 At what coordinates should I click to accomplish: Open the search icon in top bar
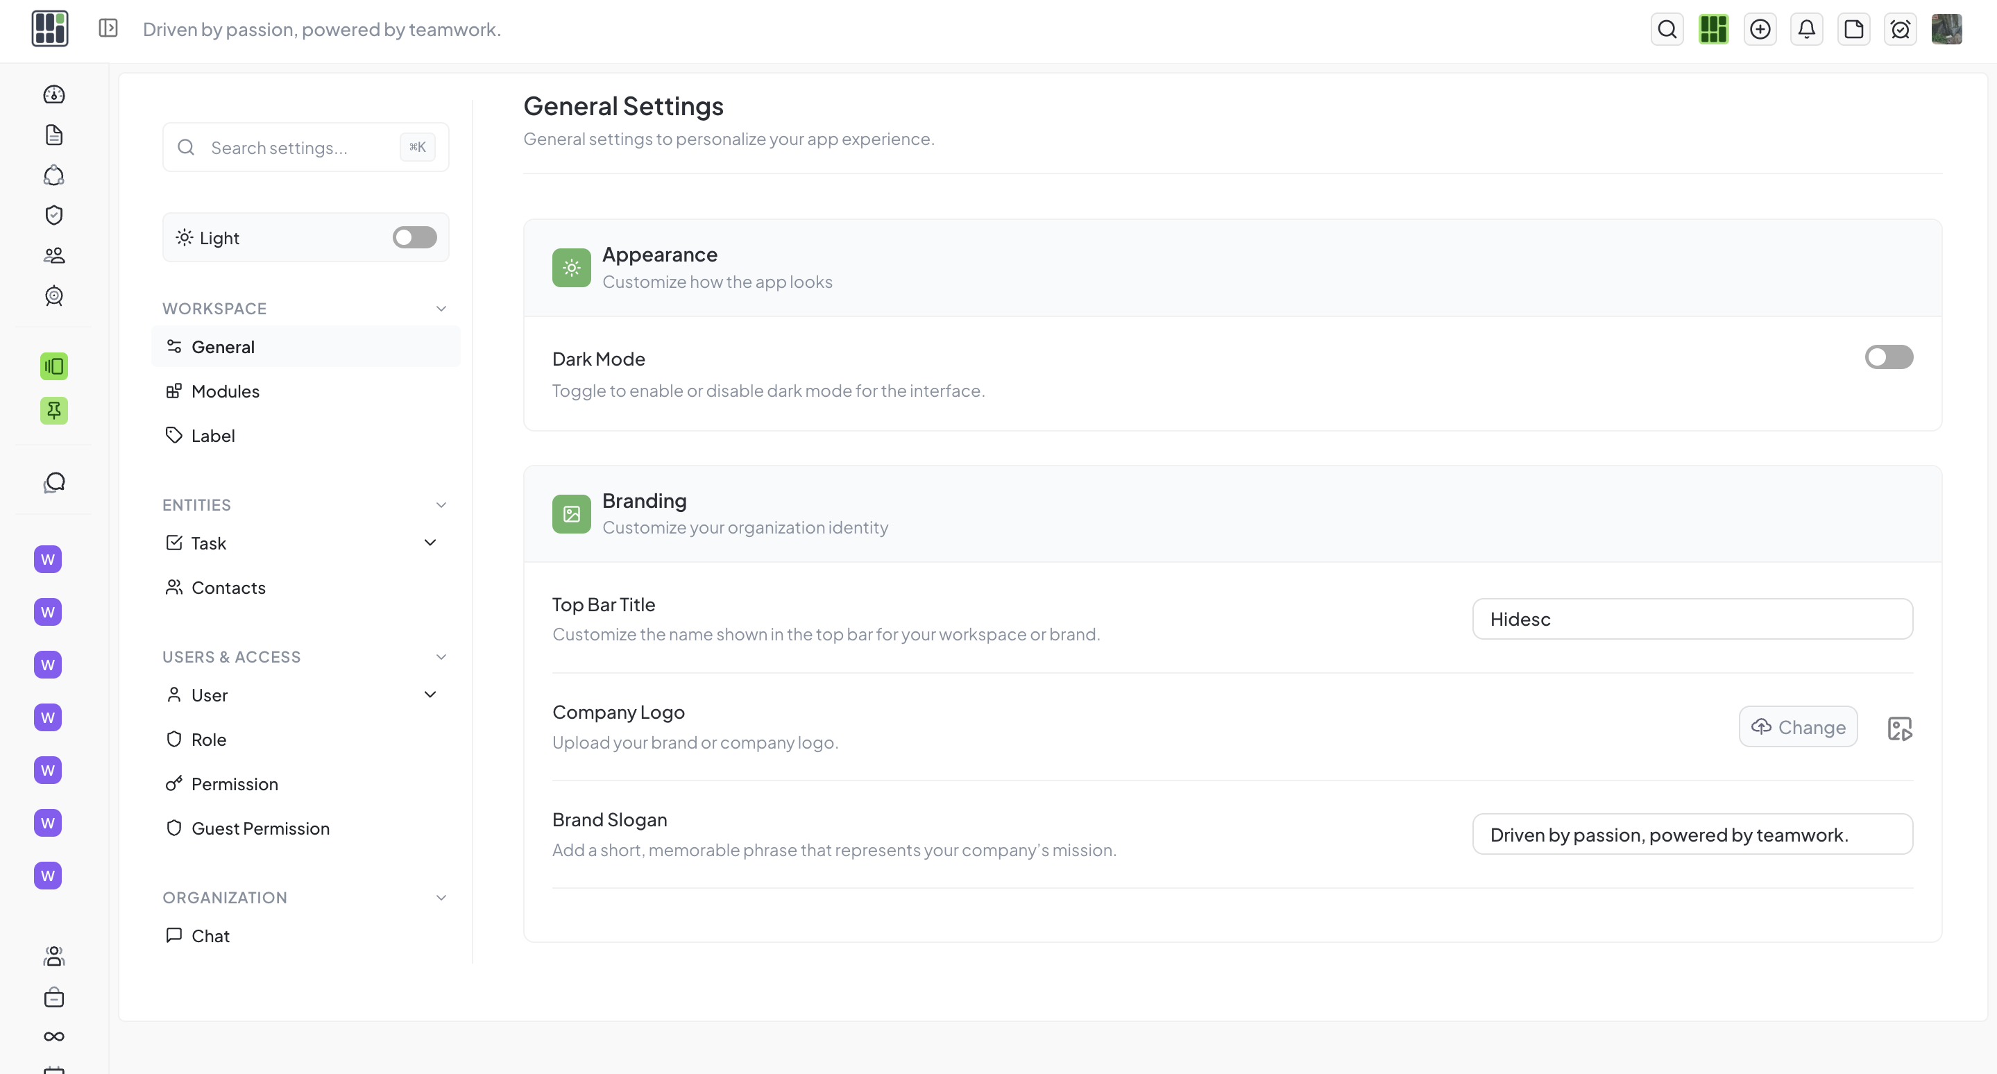coord(1667,29)
